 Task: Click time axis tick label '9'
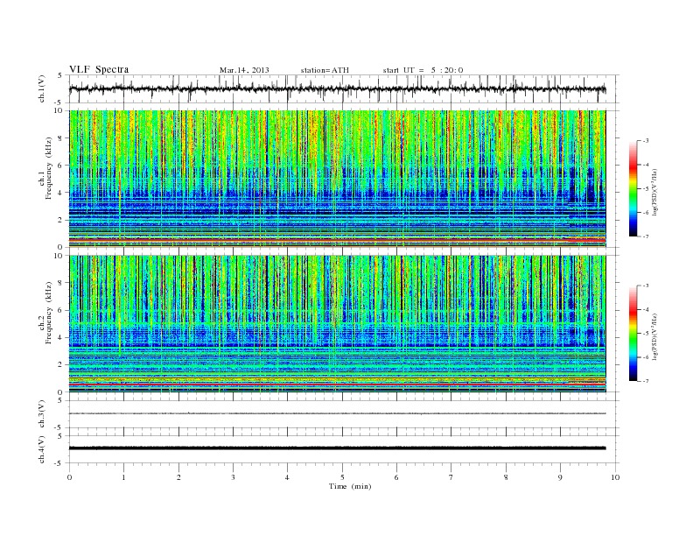coord(560,477)
